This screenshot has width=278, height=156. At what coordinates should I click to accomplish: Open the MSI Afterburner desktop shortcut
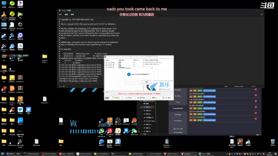tap(101, 133)
